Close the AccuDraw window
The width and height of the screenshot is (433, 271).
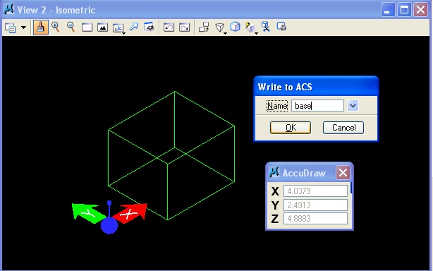(343, 173)
